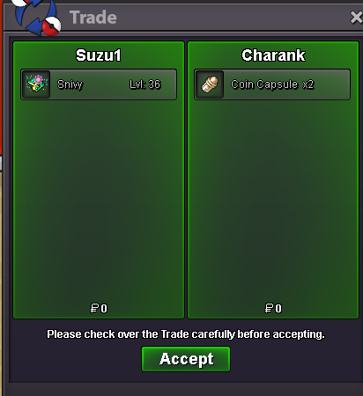Click the Suzu1 trader name

tap(99, 55)
